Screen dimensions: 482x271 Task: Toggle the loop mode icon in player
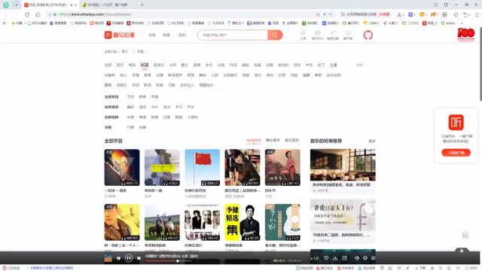(365, 258)
